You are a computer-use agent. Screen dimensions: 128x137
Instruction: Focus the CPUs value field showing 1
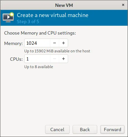pos(37,59)
